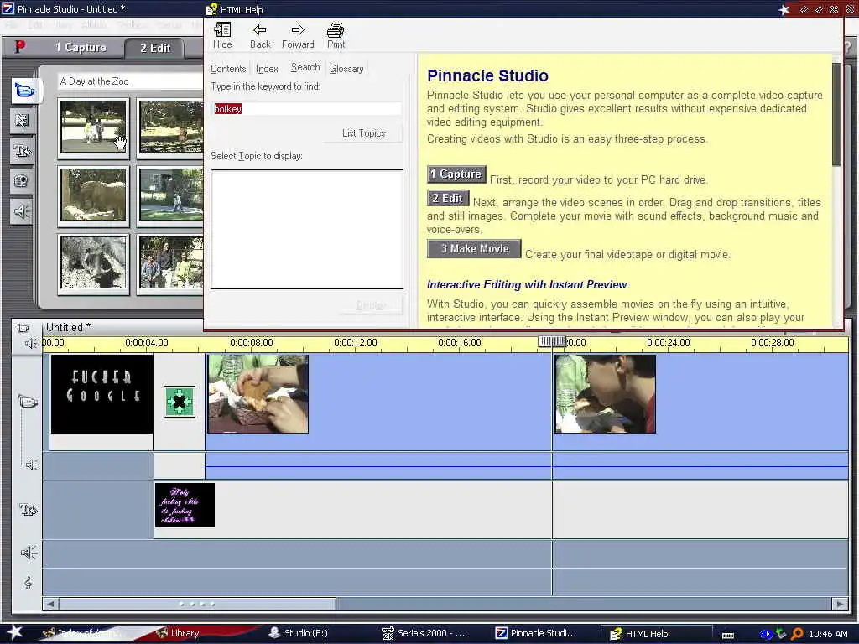Viewport: 859px width, 644px height.
Task: Click the empty Select Topic list box
Action: [x=307, y=229]
